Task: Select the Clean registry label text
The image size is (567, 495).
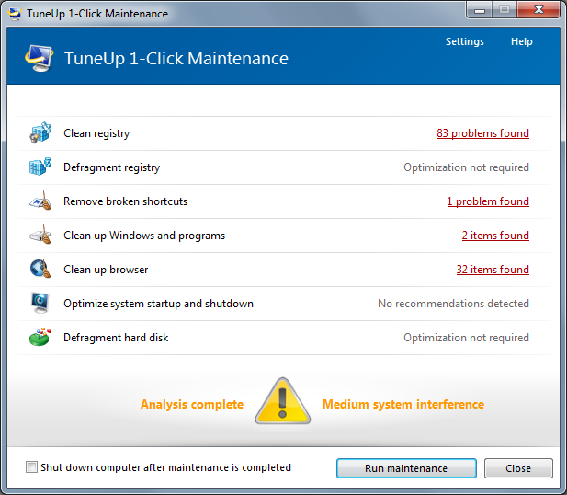Action: 96,133
